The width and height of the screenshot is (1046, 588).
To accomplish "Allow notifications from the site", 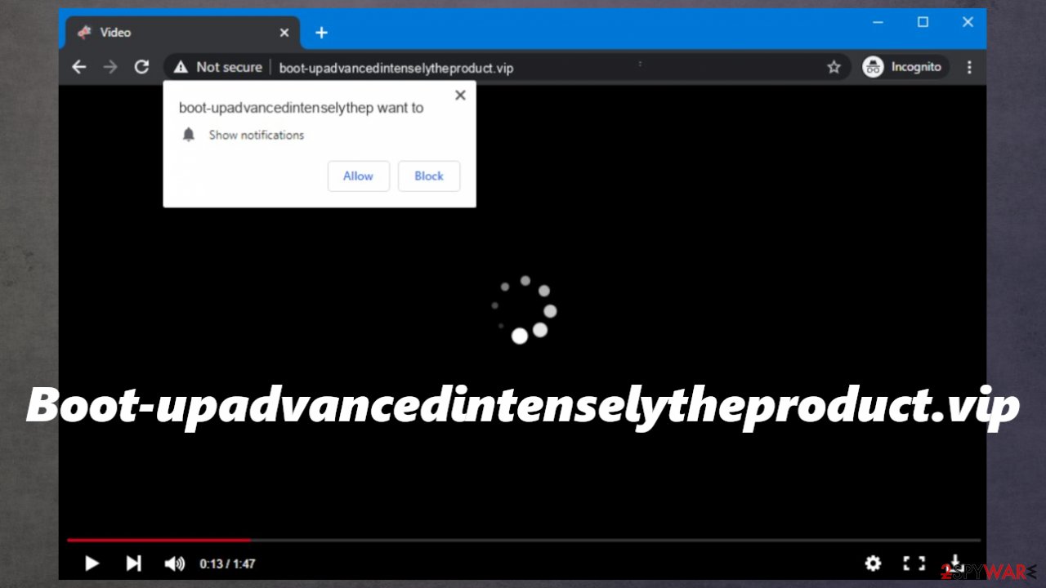I will (x=358, y=176).
